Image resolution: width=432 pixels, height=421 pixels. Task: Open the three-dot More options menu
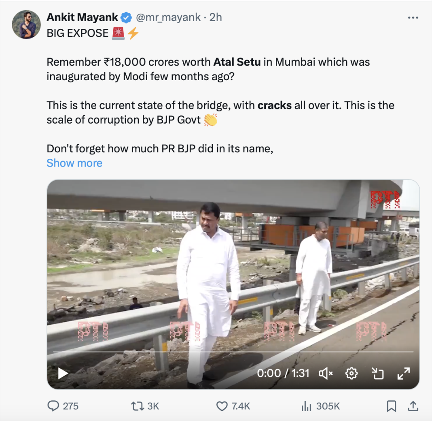413,18
